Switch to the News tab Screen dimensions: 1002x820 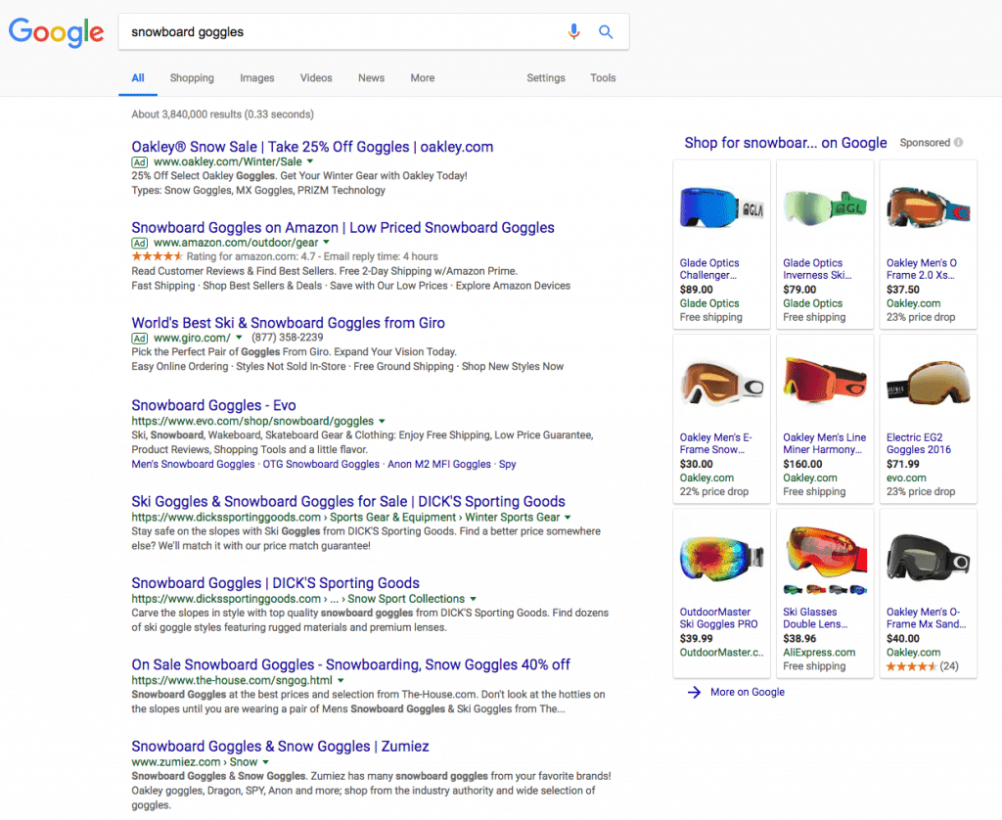click(371, 78)
